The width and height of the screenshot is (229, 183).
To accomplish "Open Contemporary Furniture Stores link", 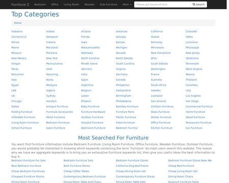I will coord(135,176).
